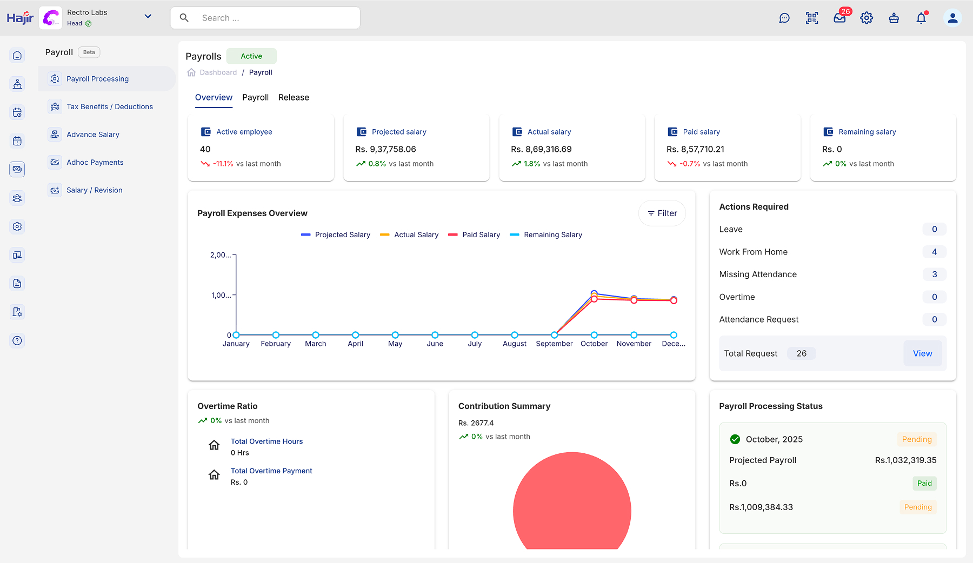Toggle Actual Salary legend series

pos(409,235)
